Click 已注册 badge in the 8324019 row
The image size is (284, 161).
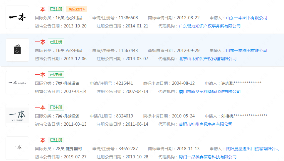click(x=56, y=108)
